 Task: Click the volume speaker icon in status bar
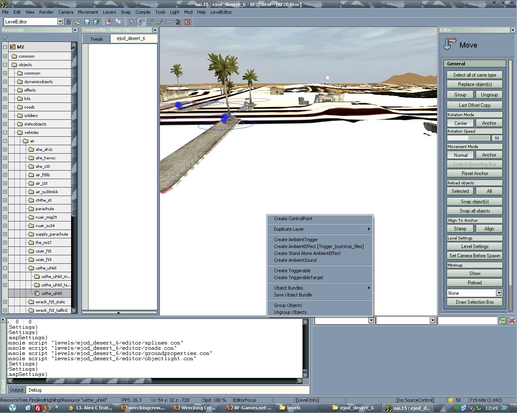(451, 400)
